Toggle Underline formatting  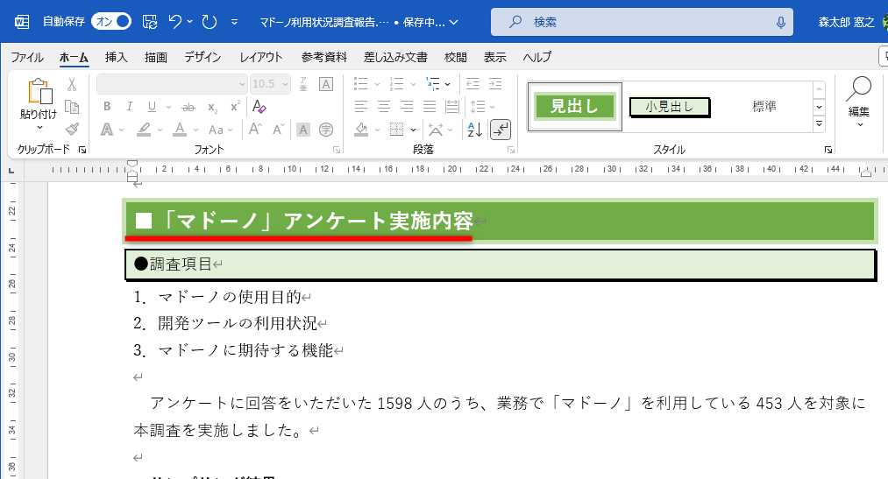click(x=152, y=106)
